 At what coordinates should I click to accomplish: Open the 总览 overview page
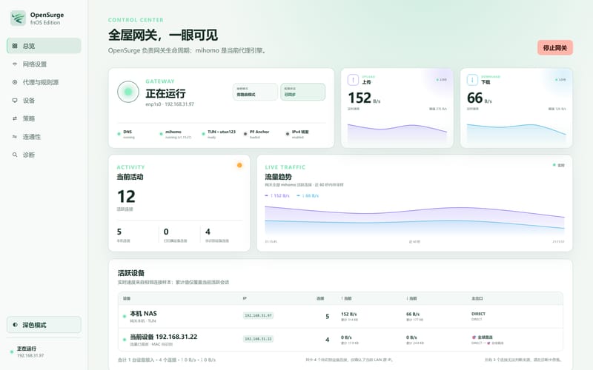44,46
